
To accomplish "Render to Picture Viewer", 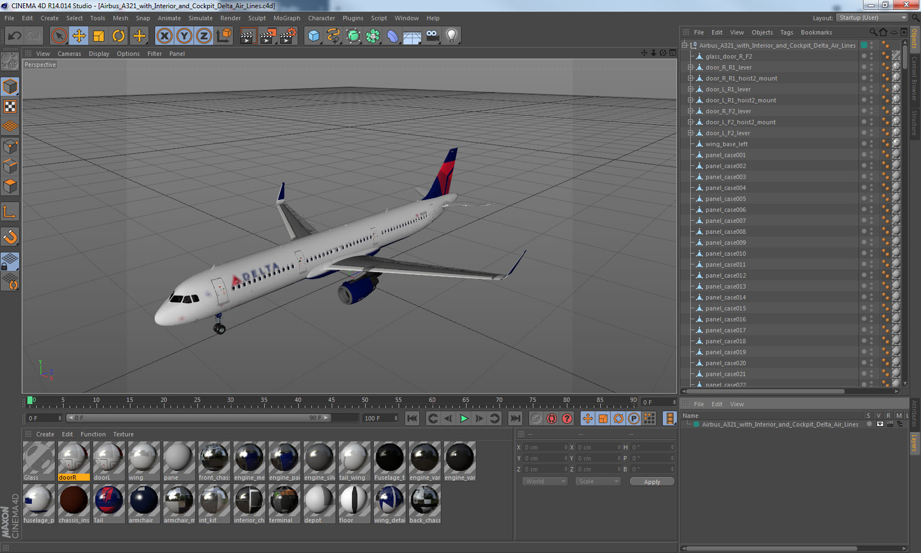I will point(268,36).
